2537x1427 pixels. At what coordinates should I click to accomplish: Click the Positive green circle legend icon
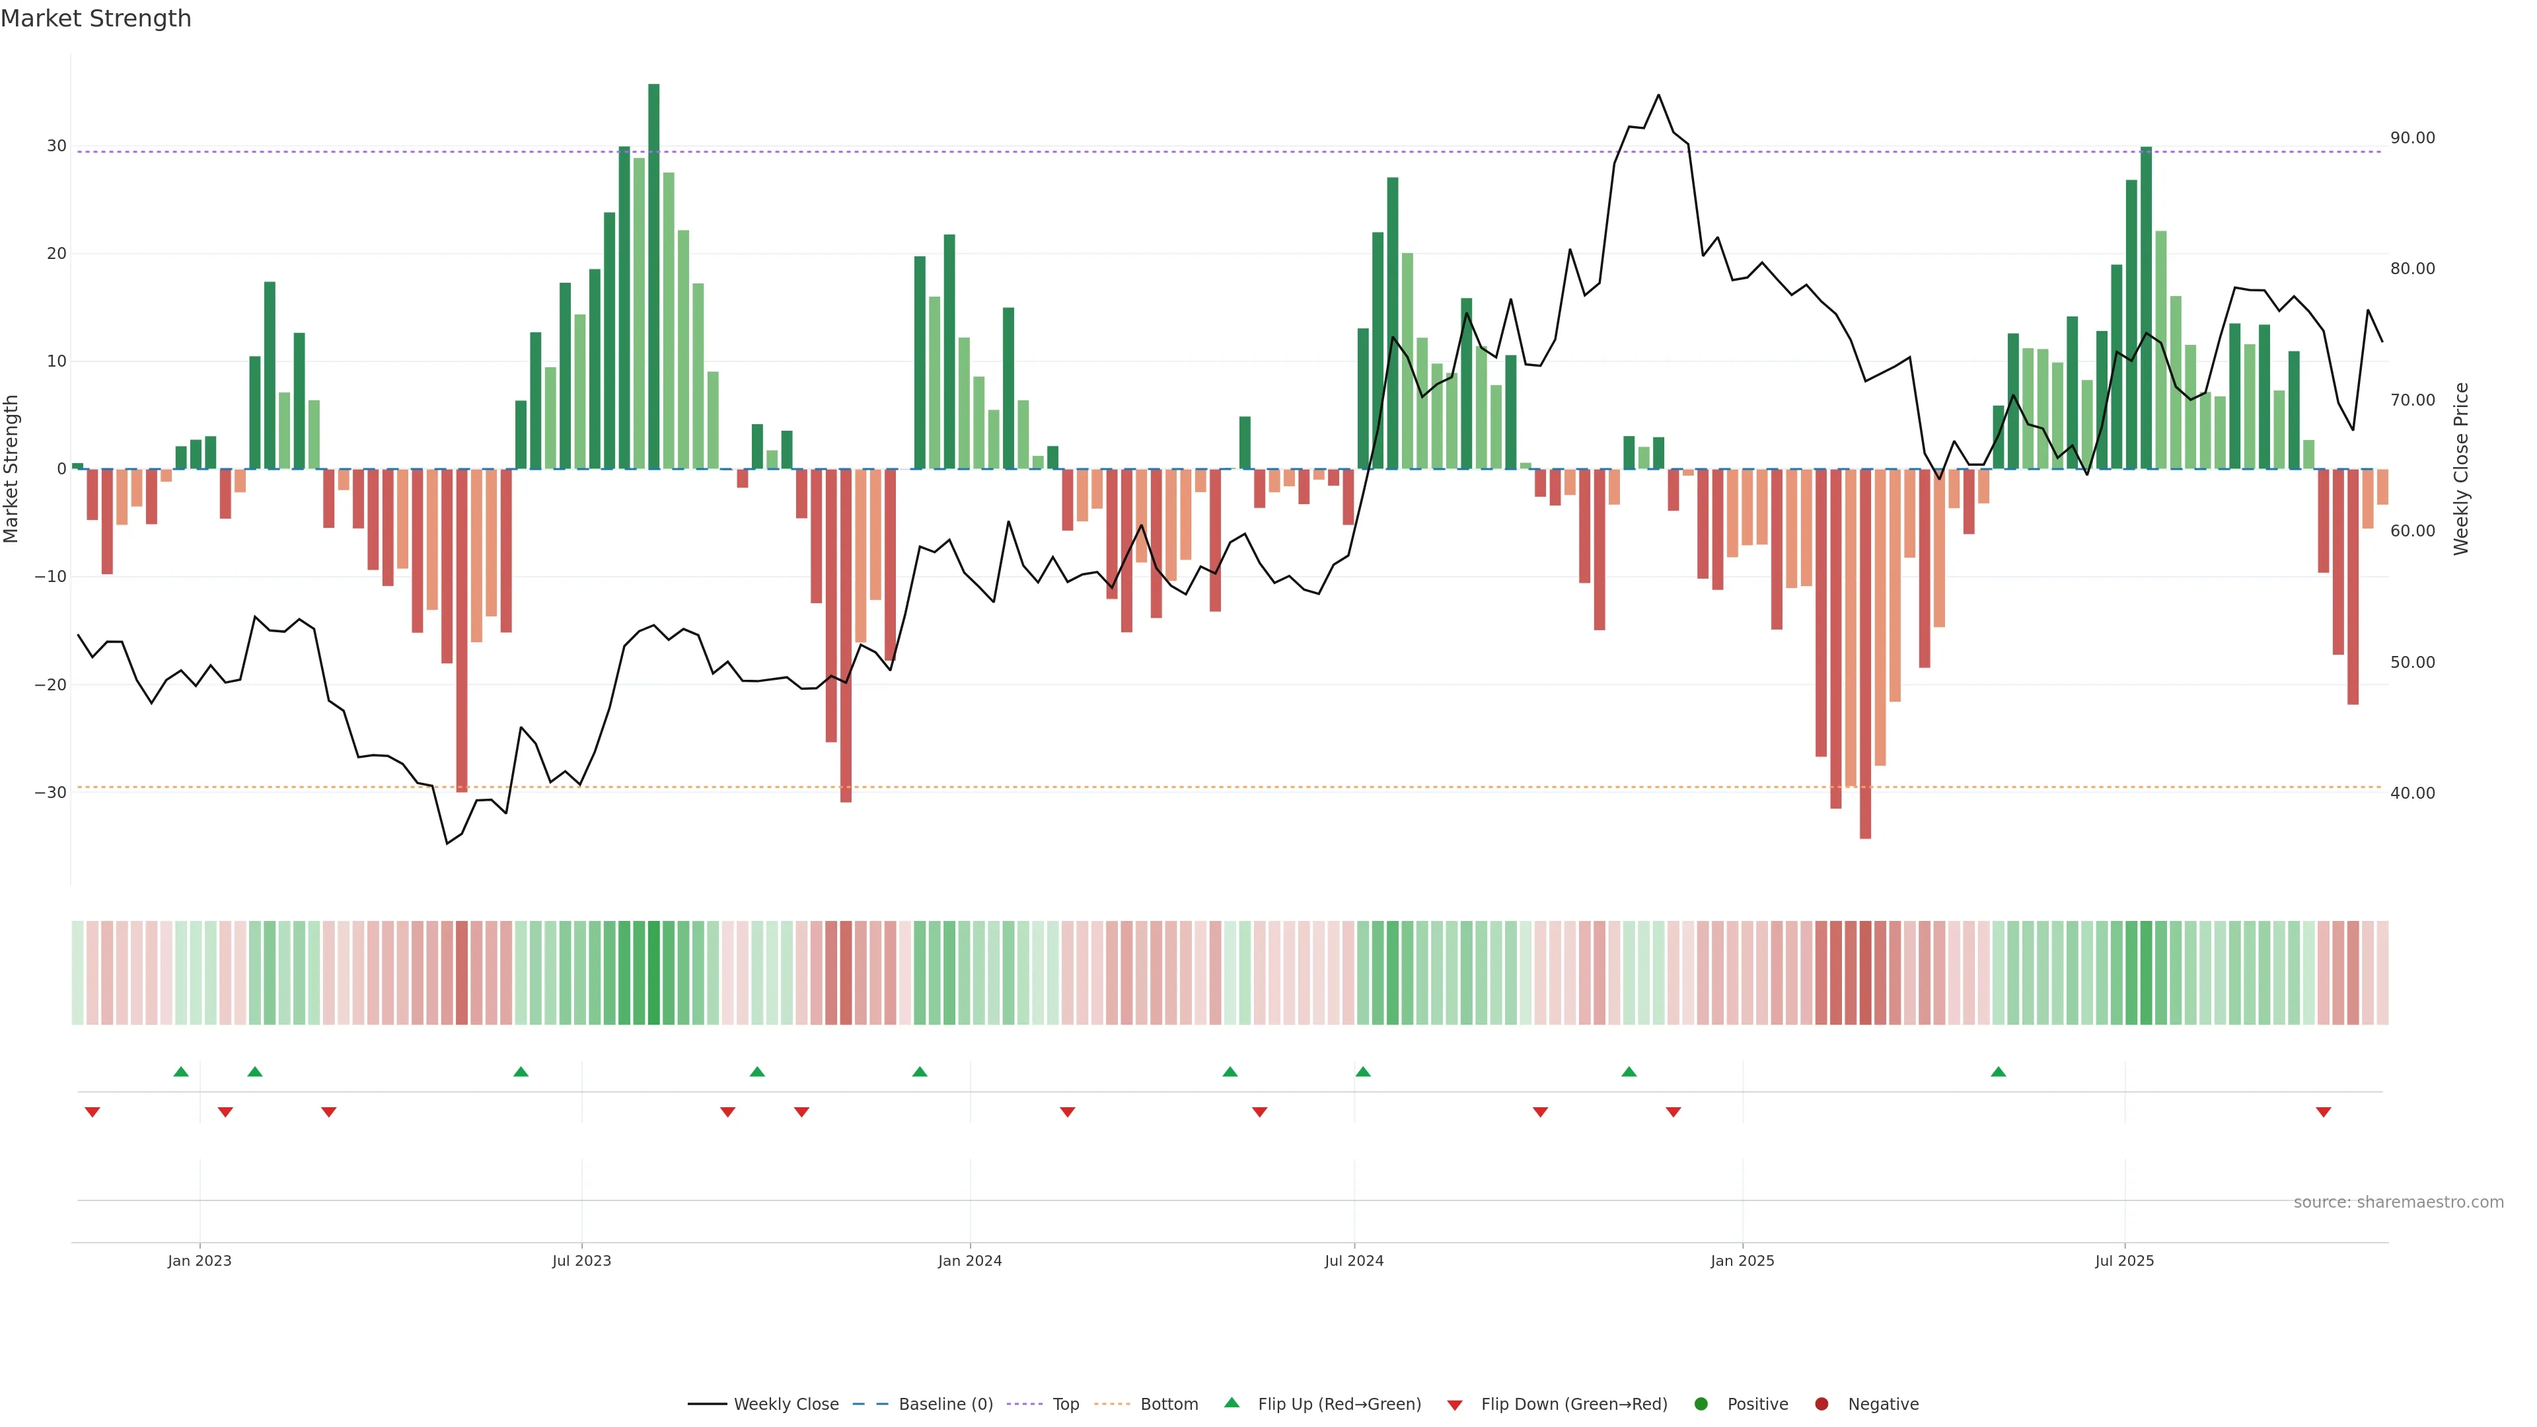(1701, 1403)
